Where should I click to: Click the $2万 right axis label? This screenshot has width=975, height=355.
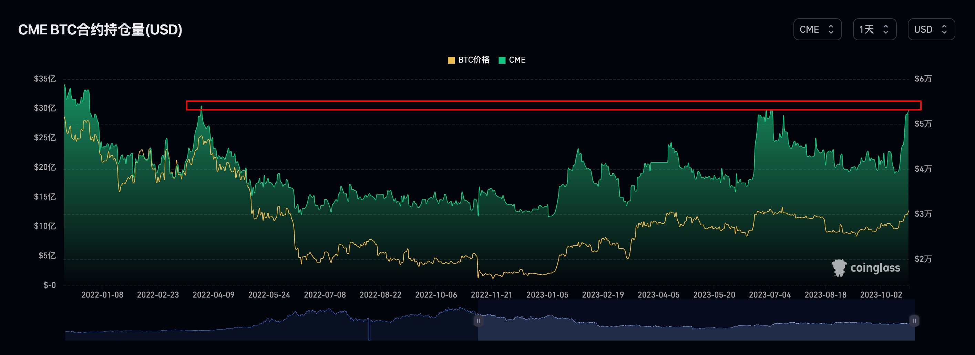(923, 259)
